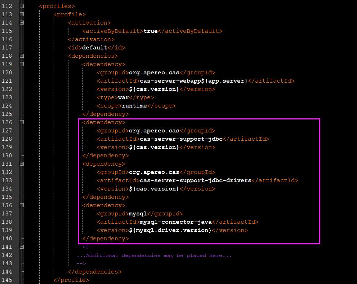
Task: Collapse the dependencies block at line 118
Action: [22, 56]
